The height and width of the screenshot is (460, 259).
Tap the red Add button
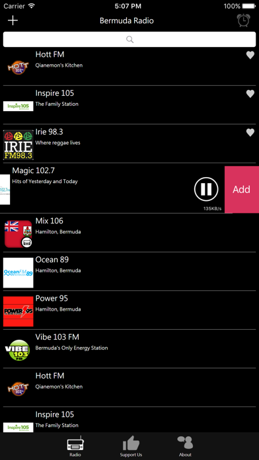pyautogui.click(x=242, y=190)
